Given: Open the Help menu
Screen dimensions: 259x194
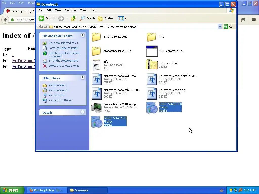Looking at the screenshot, I should [93, 10].
